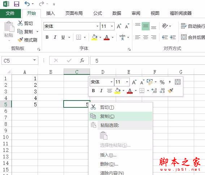Select the Format Painter brush in ribbon

tap(20, 40)
